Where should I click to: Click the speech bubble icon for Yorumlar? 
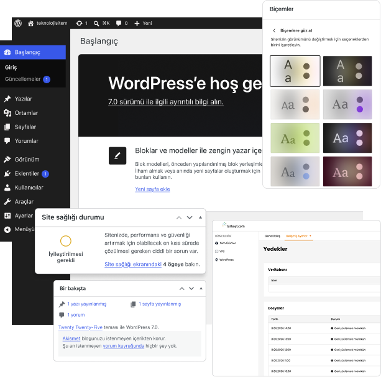[7, 141]
